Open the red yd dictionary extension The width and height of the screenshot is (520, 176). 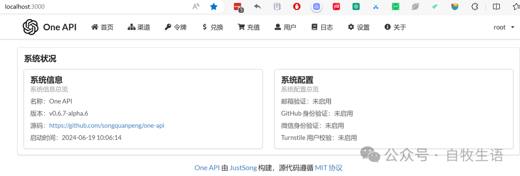coord(336,6)
